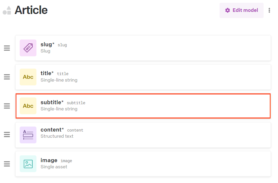The image size is (278, 183).
Task: Select the highlighted subtitle field row
Action: tap(143, 106)
